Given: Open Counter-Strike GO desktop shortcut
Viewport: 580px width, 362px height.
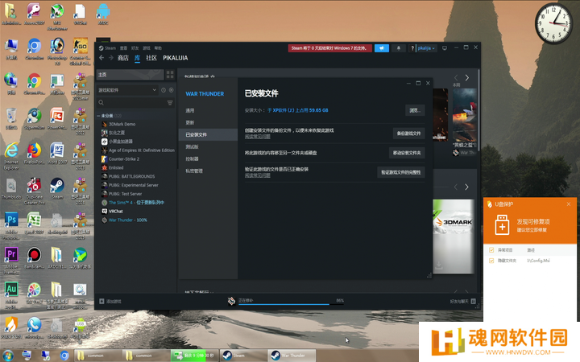Looking at the screenshot, I should [x=81, y=50].
